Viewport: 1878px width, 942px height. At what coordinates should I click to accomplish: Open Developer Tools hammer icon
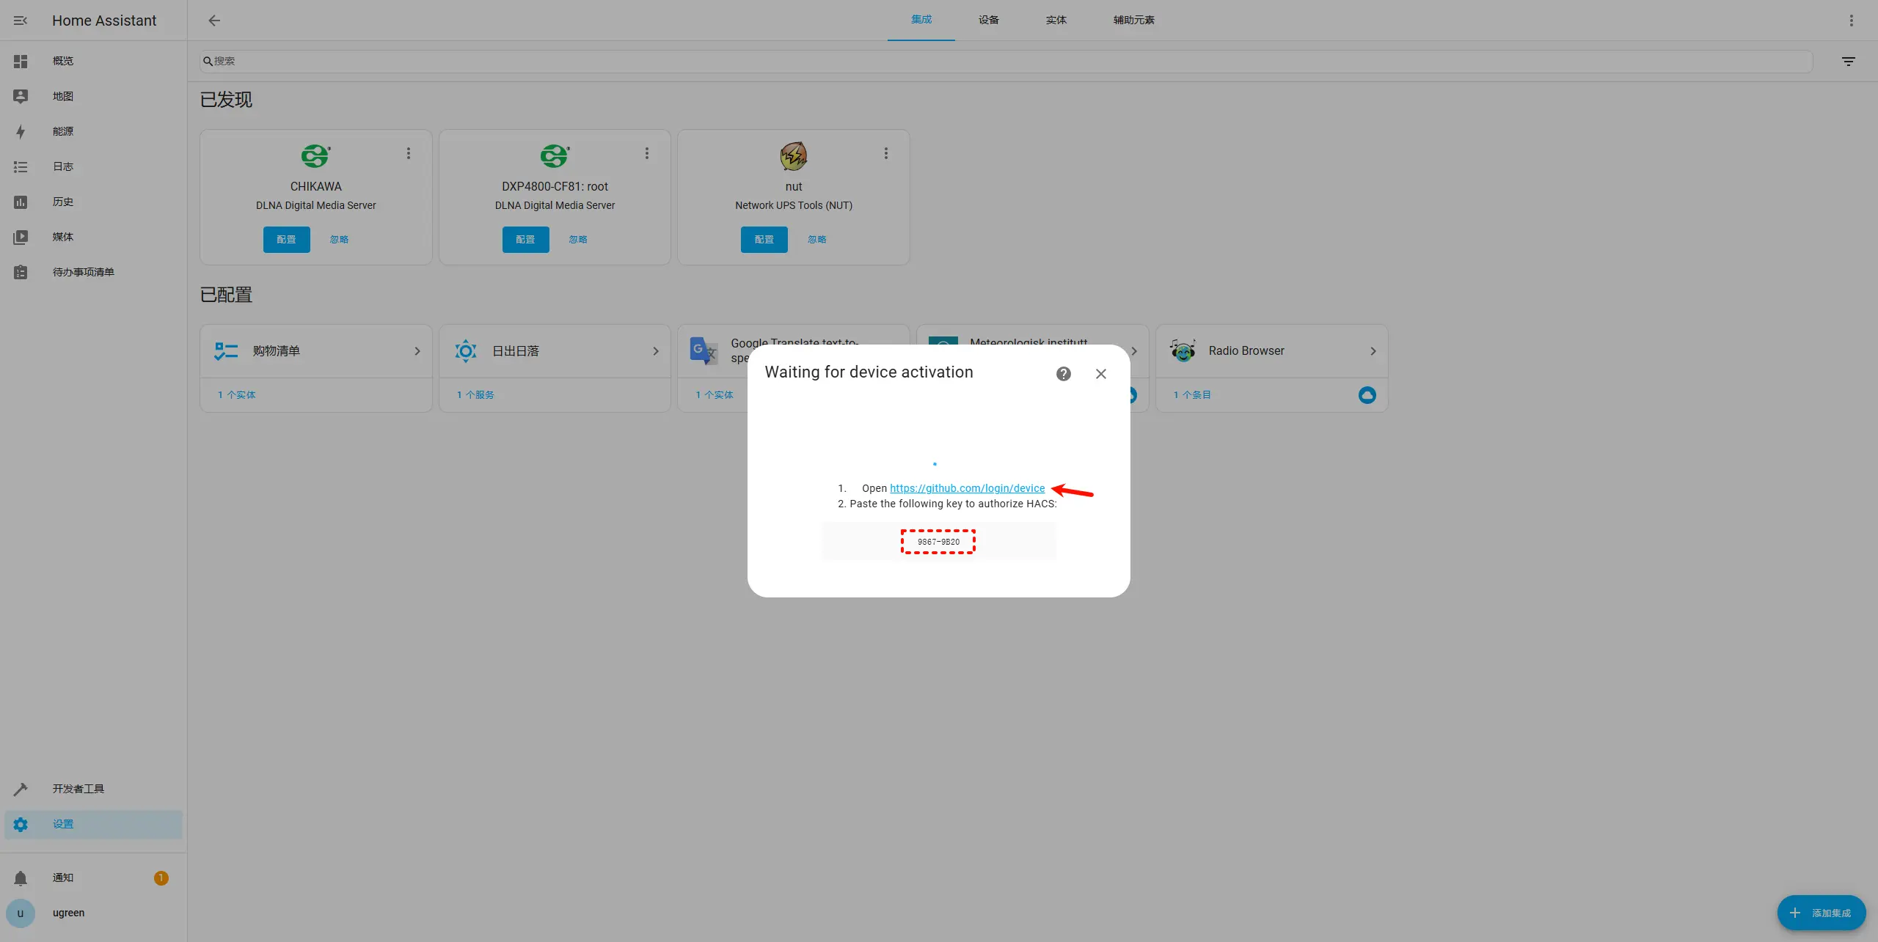click(x=21, y=789)
